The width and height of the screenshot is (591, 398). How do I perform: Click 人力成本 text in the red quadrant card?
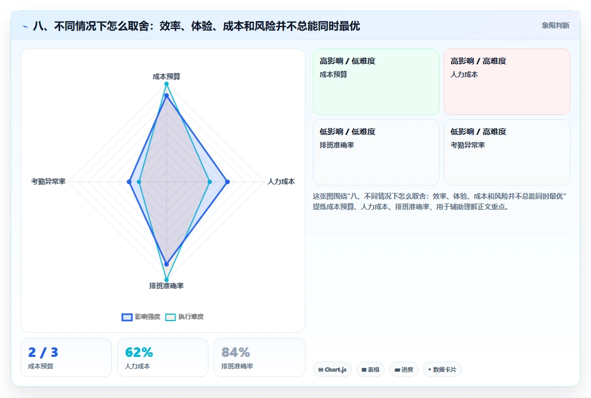(x=464, y=74)
